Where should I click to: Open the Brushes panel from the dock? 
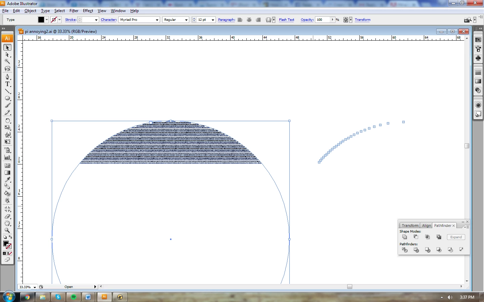(478, 49)
